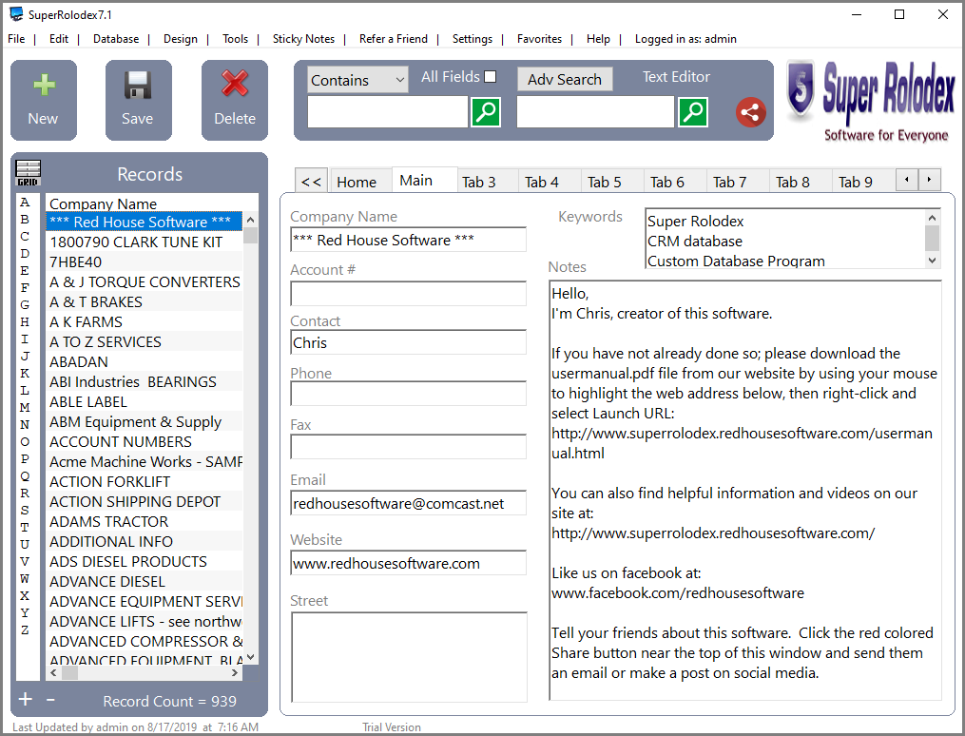The image size is (965, 736).
Task: Click the Fax input field
Action: click(x=408, y=447)
